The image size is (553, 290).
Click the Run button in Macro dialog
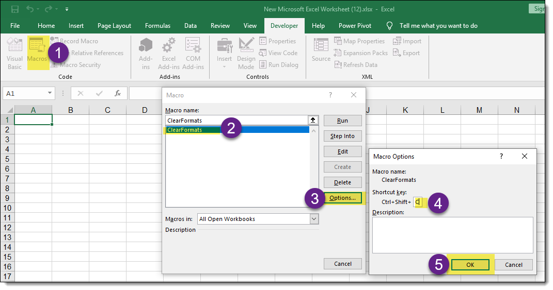tap(343, 121)
